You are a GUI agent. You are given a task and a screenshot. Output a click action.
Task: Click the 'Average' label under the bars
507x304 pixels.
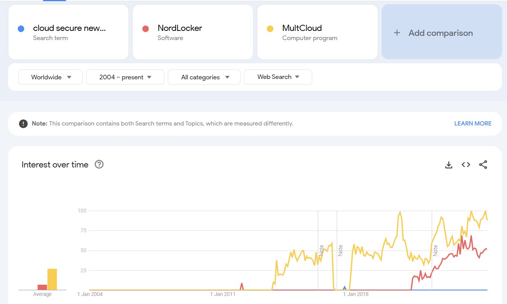42,294
